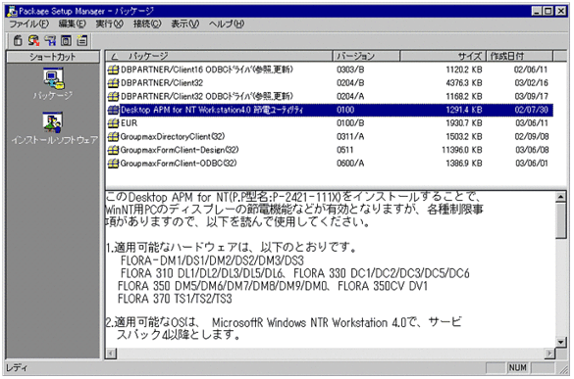Click the second toolbar icon with red mark
Screen dimensions: 574x379
(33, 40)
